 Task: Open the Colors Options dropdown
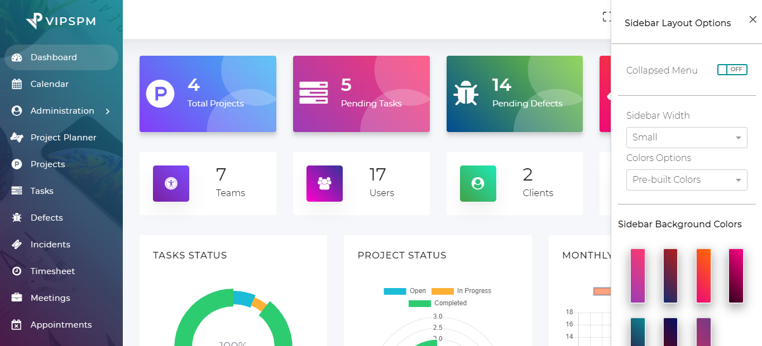click(x=686, y=179)
